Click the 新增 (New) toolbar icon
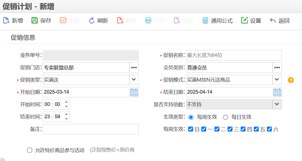Viewport: 302px width, 161px height. pos(6,20)
